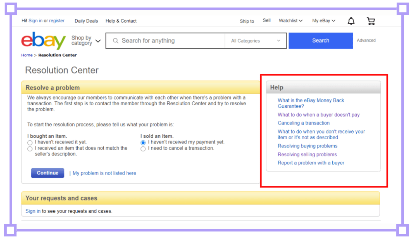410x239 pixels.
Task: Open the shopping cart icon
Action: point(371,21)
